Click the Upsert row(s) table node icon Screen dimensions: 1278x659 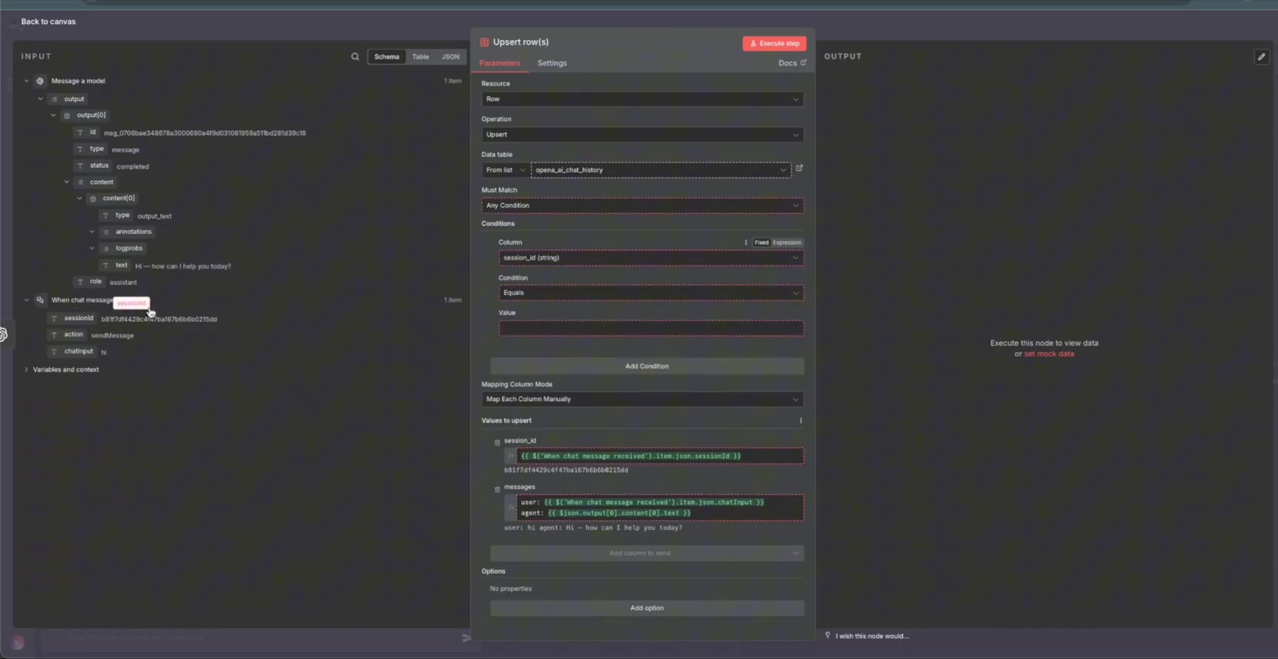[x=484, y=42]
